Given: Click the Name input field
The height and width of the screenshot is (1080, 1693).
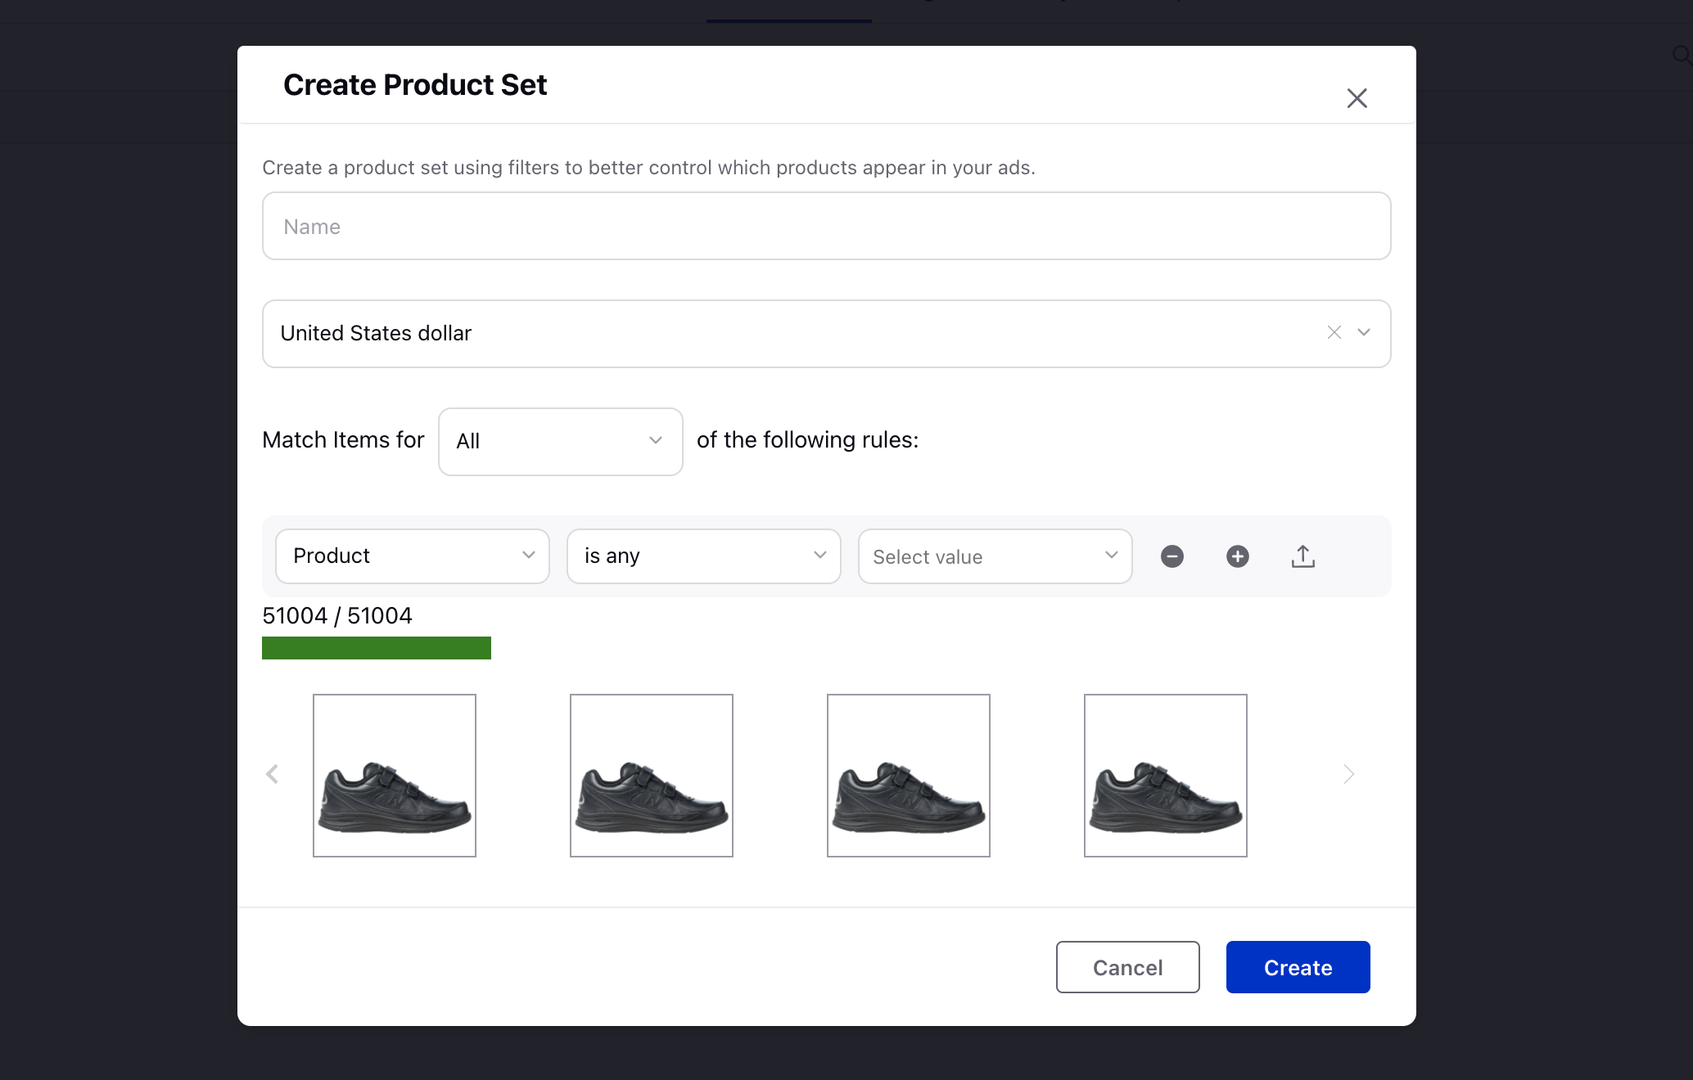Looking at the screenshot, I should pos(826,226).
